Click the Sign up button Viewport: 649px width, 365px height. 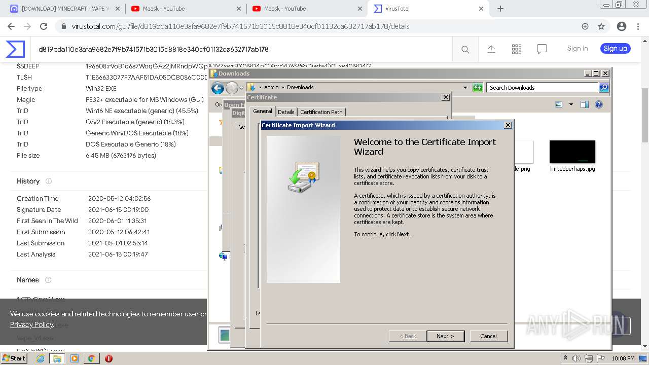616,49
